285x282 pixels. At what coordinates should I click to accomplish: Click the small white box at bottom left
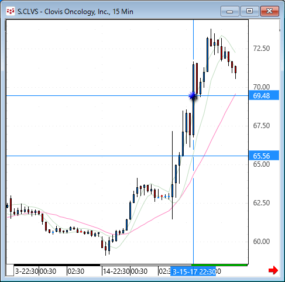[10, 270]
